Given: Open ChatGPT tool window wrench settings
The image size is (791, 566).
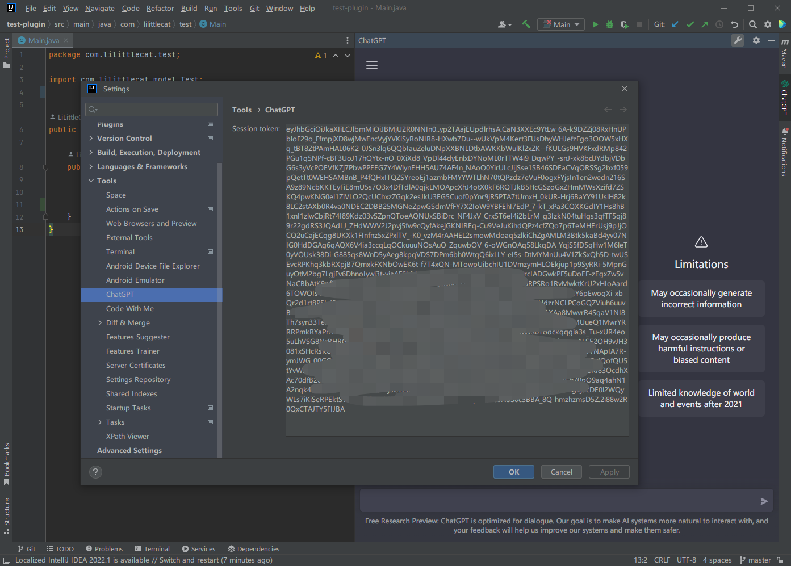Looking at the screenshot, I should click(738, 40).
